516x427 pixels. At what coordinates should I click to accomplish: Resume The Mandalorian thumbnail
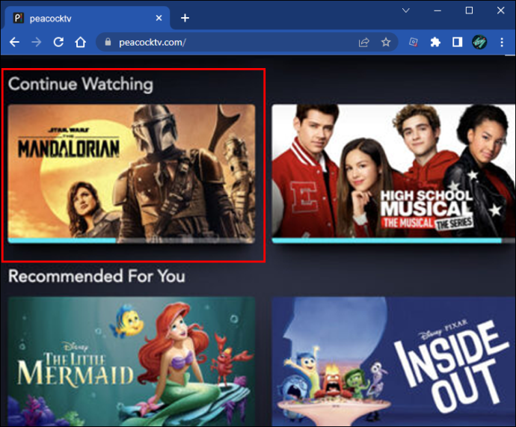pyautogui.click(x=132, y=174)
